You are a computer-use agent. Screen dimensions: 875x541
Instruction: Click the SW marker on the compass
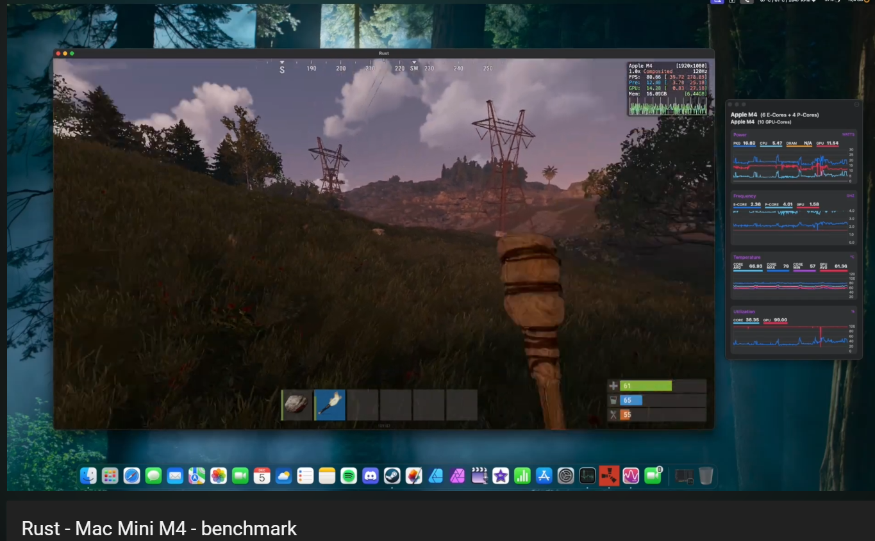pos(414,69)
